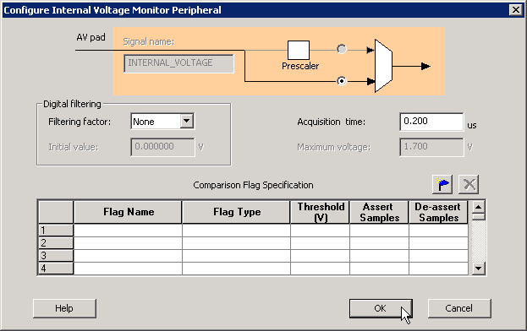Viewport: 527px width, 331px height.
Task: Click the add new flag icon
Action: tap(442, 184)
